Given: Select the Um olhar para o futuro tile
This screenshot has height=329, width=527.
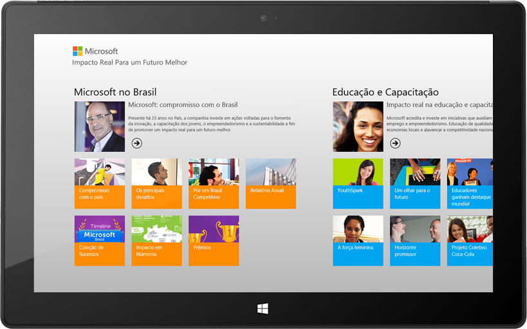Looking at the screenshot, I should click(x=415, y=183).
